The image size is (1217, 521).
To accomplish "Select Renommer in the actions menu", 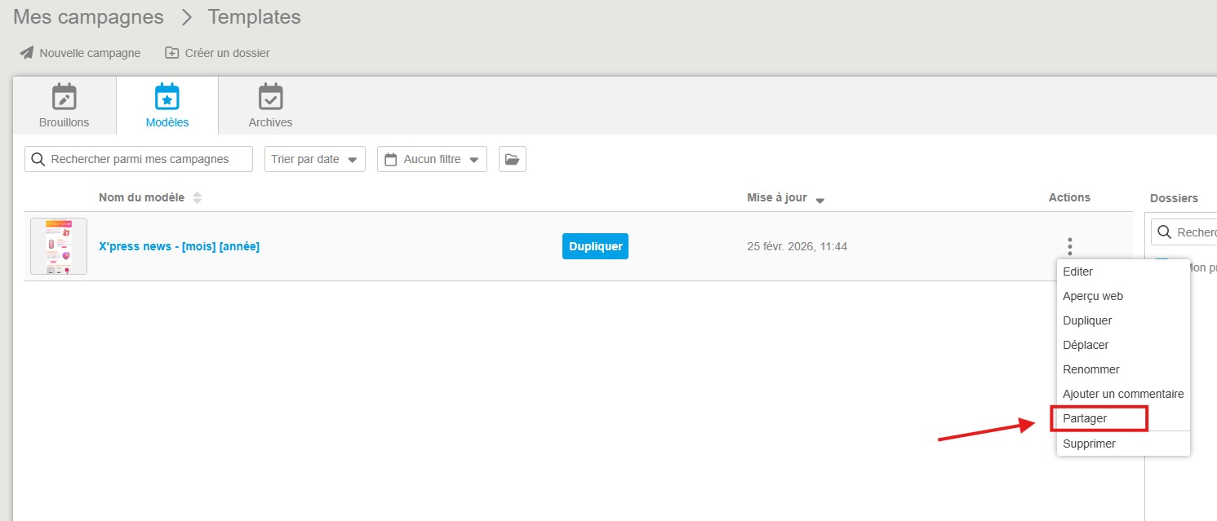I will (1090, 369).
